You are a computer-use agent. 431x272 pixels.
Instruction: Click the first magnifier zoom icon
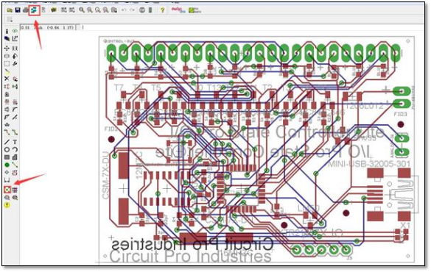pos(82,10)
